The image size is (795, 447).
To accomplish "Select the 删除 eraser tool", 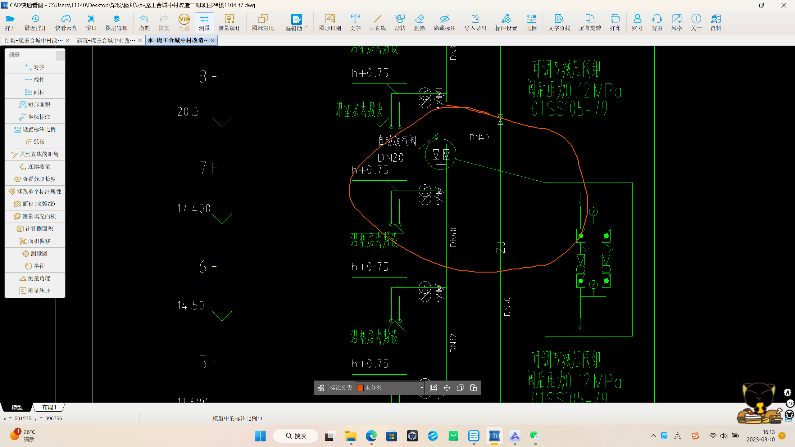I will point(420,23).
